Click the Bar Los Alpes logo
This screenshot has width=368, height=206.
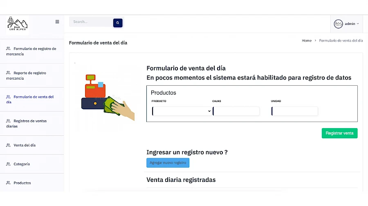pos(17,23)
